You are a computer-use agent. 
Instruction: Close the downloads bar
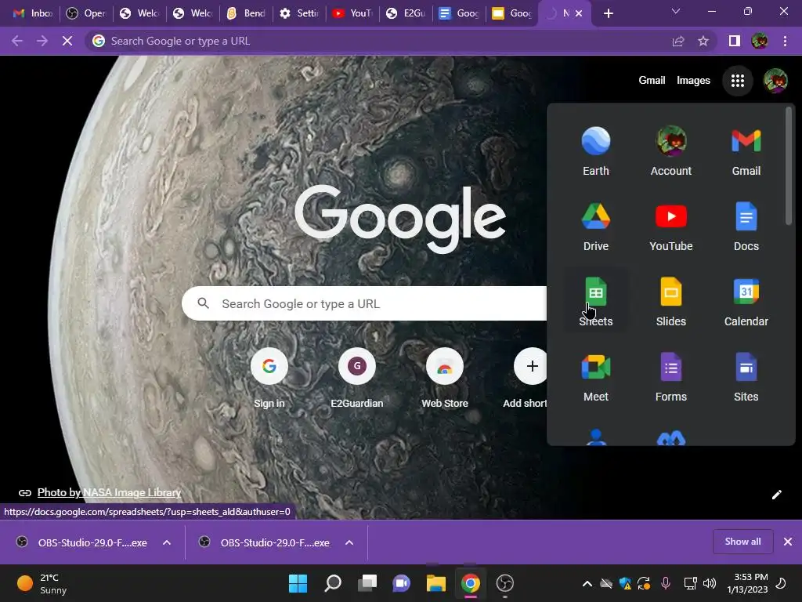click(x=788, y=542)
